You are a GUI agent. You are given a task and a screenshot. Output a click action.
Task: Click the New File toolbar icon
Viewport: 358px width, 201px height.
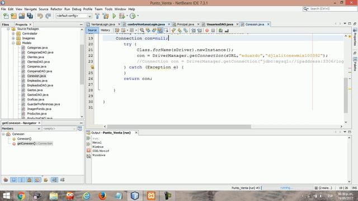6,16
